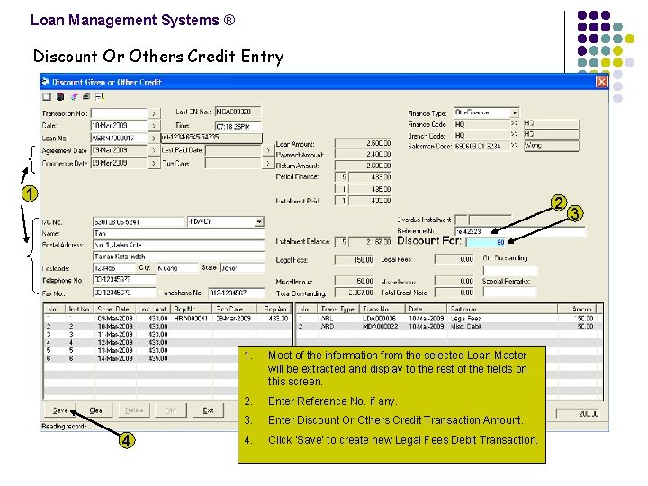The width and height of the screenshot is (648, 486).
Task: Click the Rcp No. column header
Action: tap(192, 309)
